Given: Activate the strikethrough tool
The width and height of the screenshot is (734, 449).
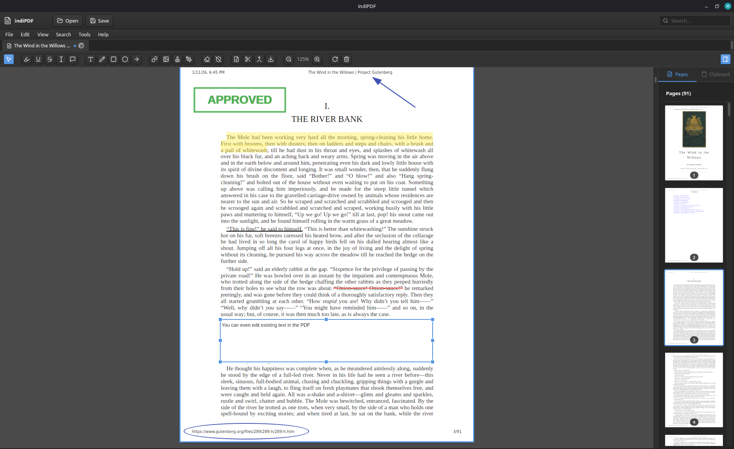Looking at the screenshot, I should click(50, 59).
